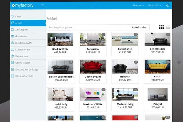Viewport: 183px width, 122px height.
Task: Click the myfactory logo
Action: (23, 5)
